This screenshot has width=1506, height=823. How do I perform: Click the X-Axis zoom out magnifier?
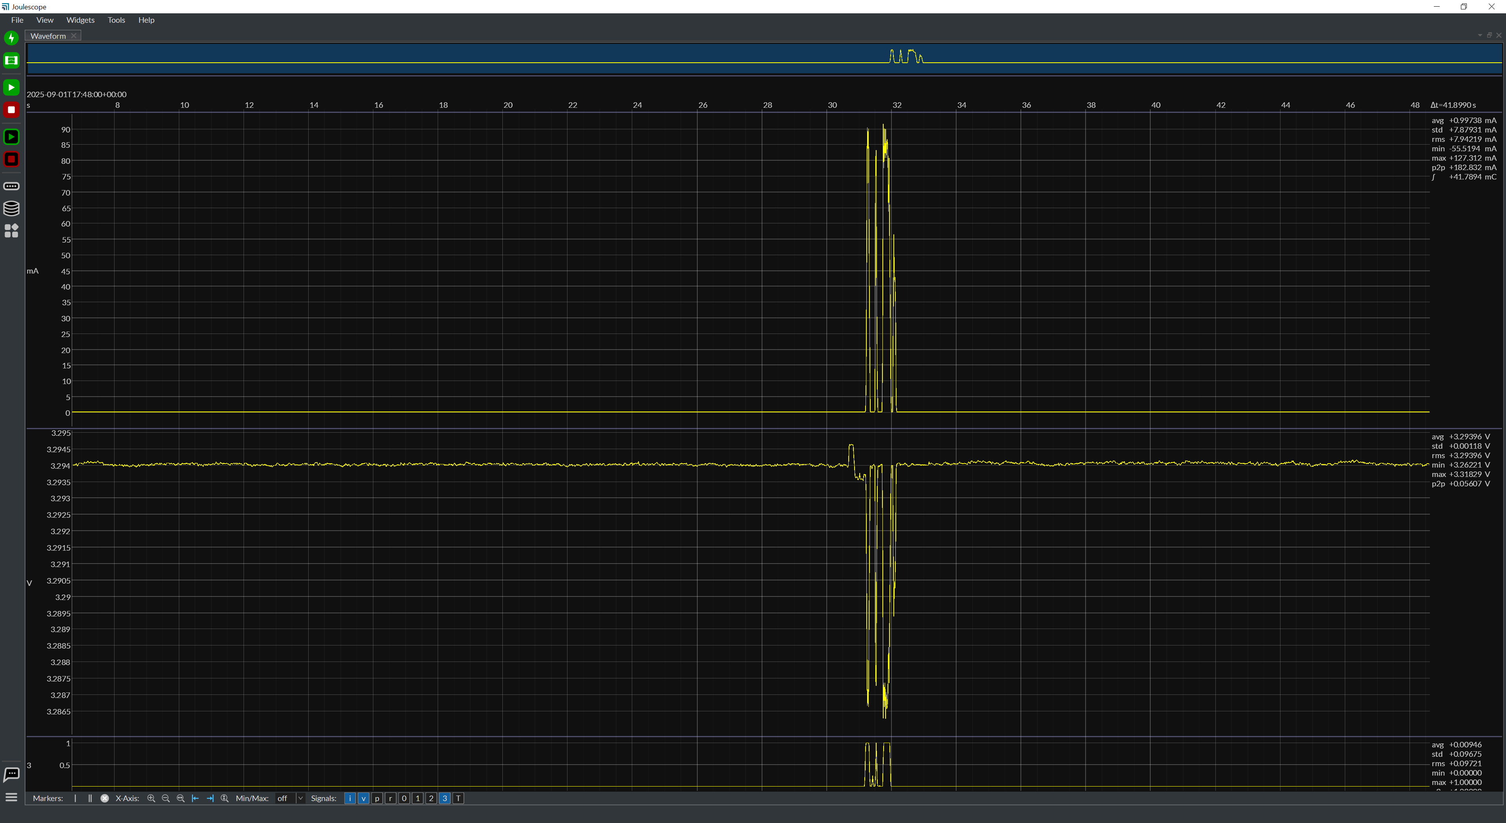tap(166, 798)
